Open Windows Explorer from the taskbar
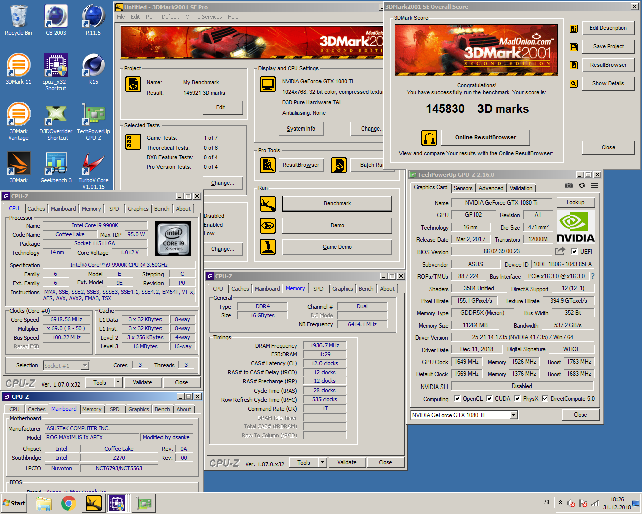The height and width of the screenshot is (514, 642). [x=44, y=503]
